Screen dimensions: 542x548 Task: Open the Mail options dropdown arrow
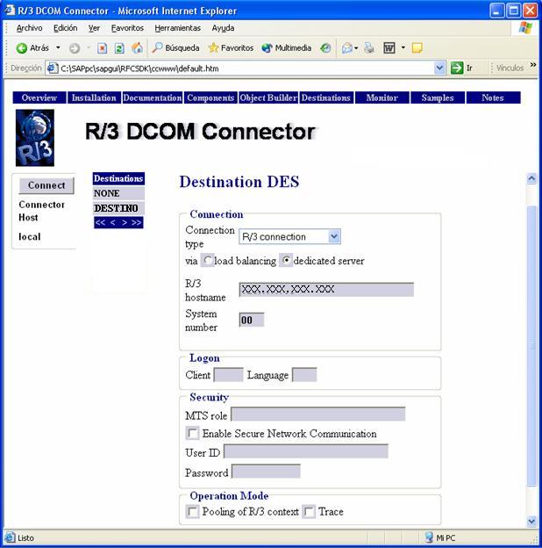tap(356, 48)
